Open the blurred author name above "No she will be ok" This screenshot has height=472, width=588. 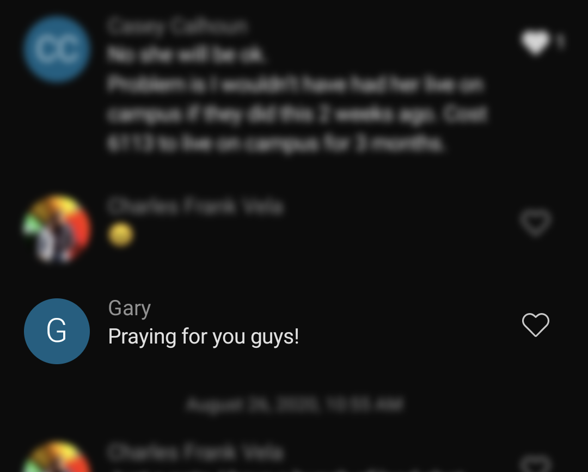click(x=177, y=26)
